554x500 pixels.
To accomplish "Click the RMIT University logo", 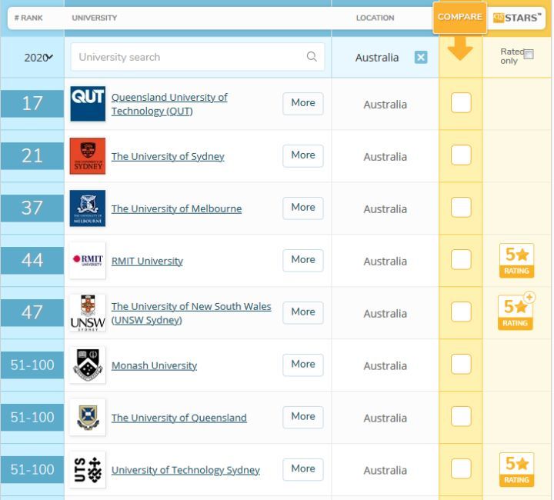I will [x=88, y=260].
